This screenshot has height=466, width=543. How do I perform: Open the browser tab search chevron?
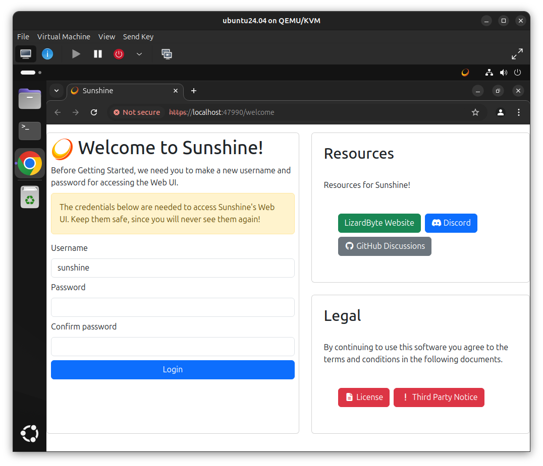coord(57,91)
